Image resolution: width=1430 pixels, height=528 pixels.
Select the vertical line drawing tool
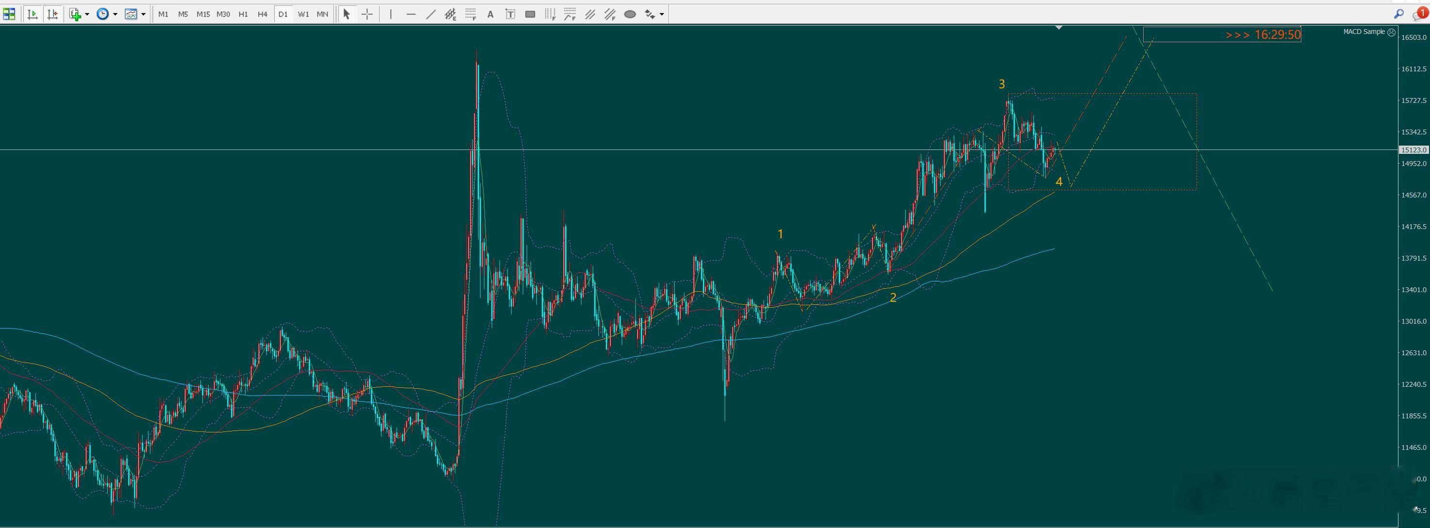[x=391, y=15]
